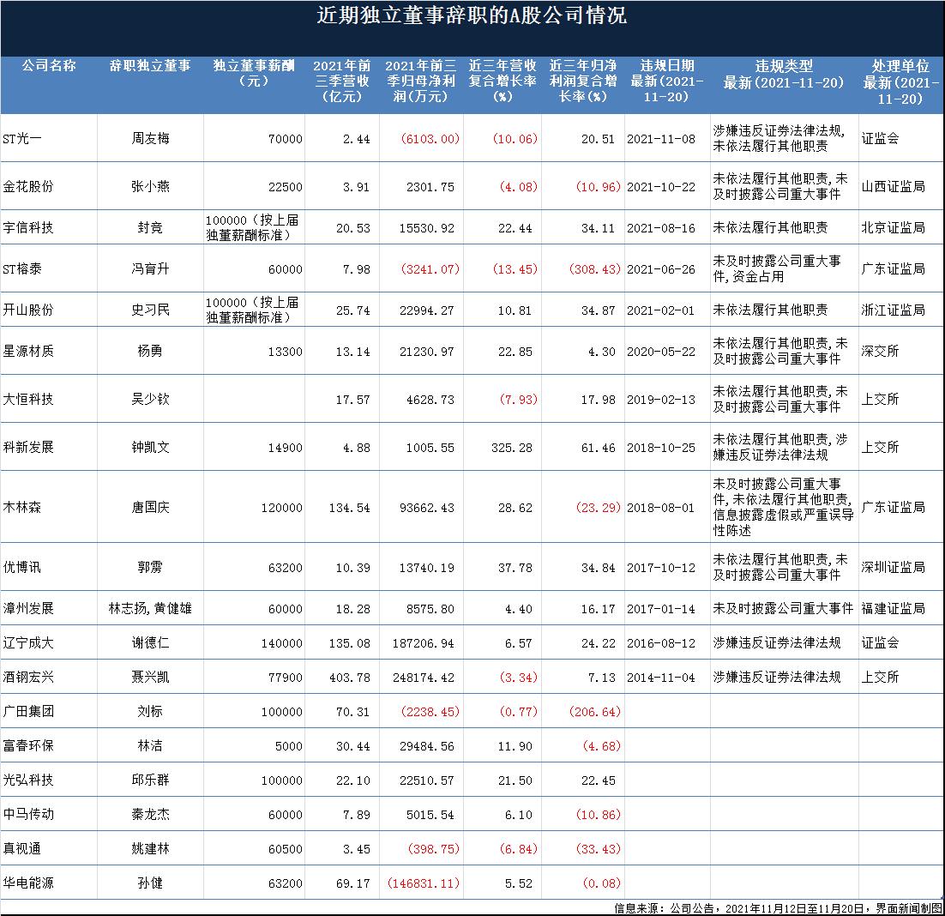Viewport: 945px width, 916px height.
Task: Click the 信息来源 footer note
Action: (778, 908)
